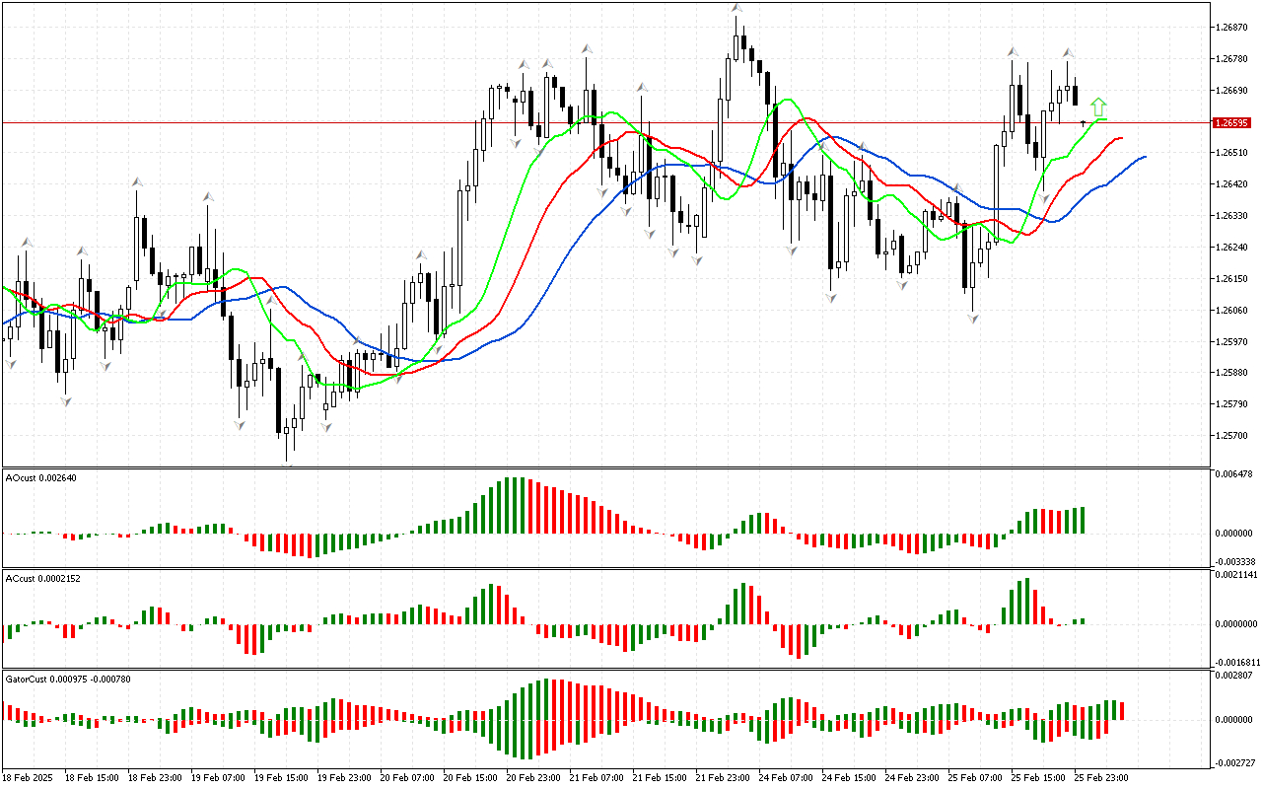This screenshot has width=1262, height=789.
Task: Click the 0.0021141 ACcust scale value
Action: point(1234,574)
